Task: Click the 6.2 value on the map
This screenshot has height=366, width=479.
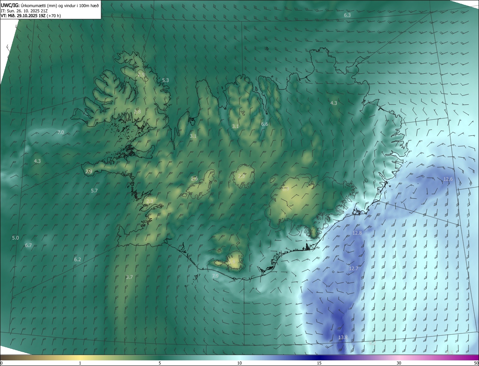Action: [x=77, y=259]
